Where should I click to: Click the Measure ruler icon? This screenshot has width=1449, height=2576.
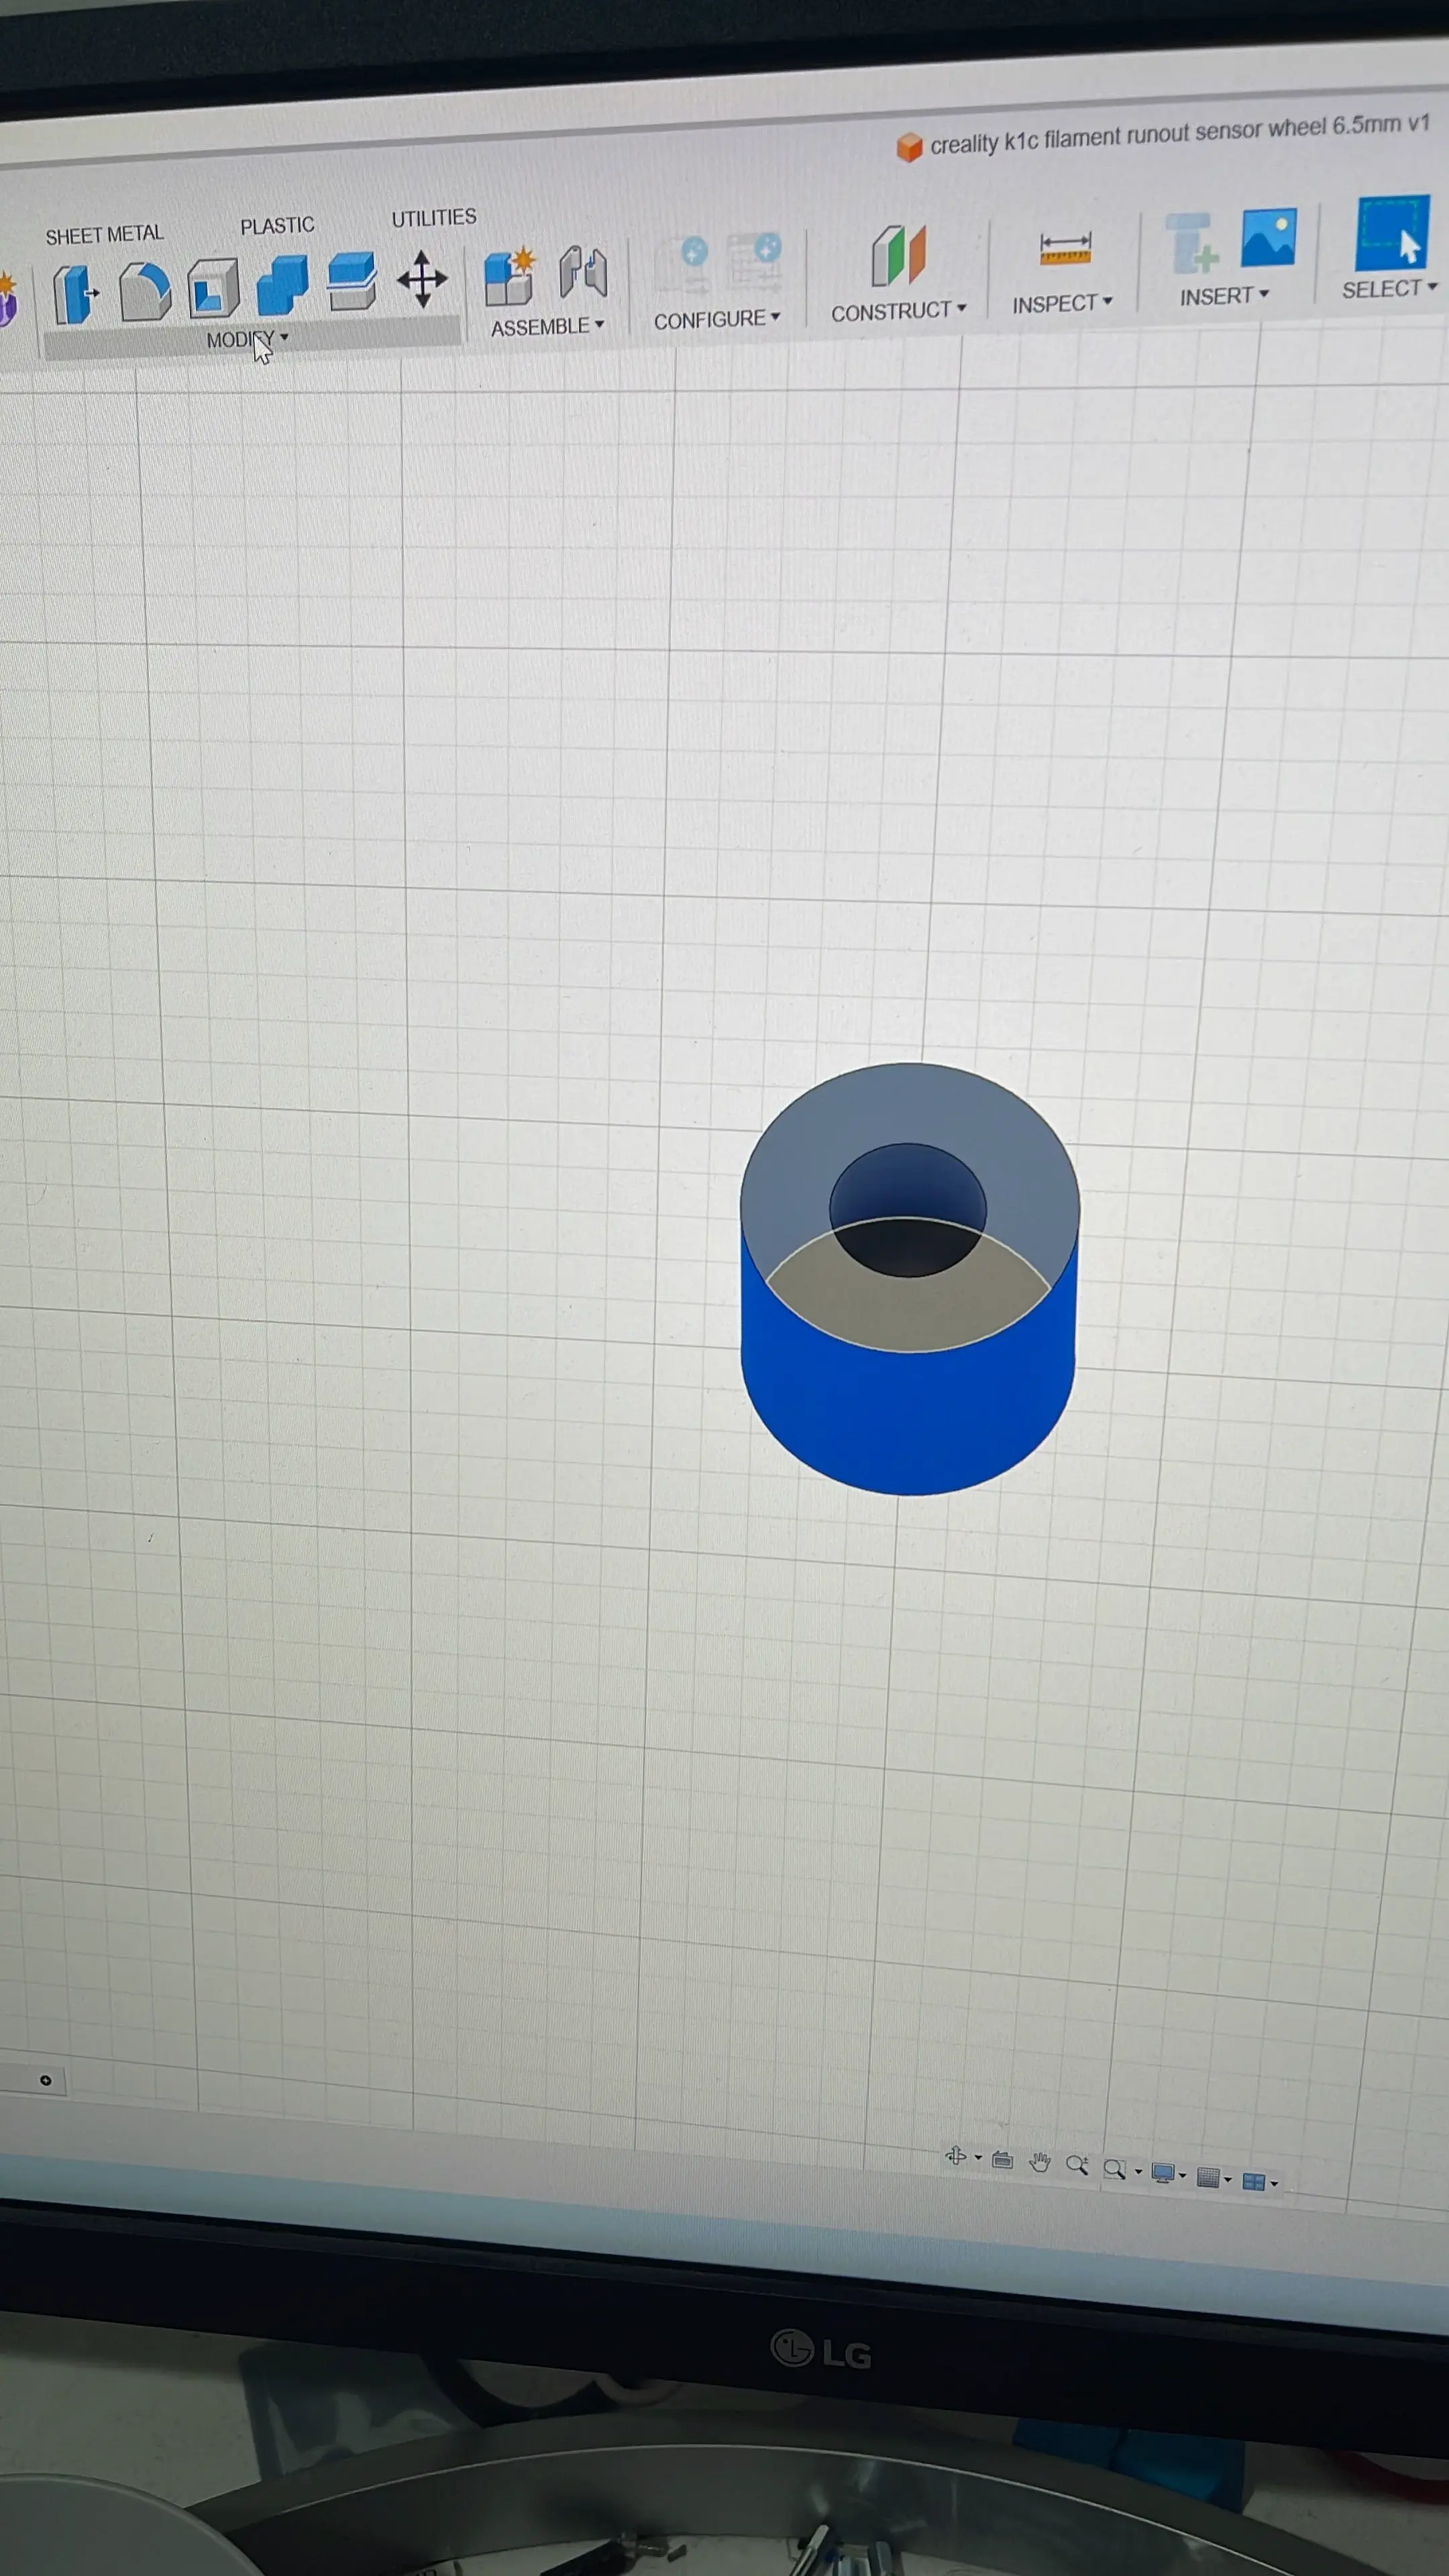pyautogui.click(x=1065, y=249)
